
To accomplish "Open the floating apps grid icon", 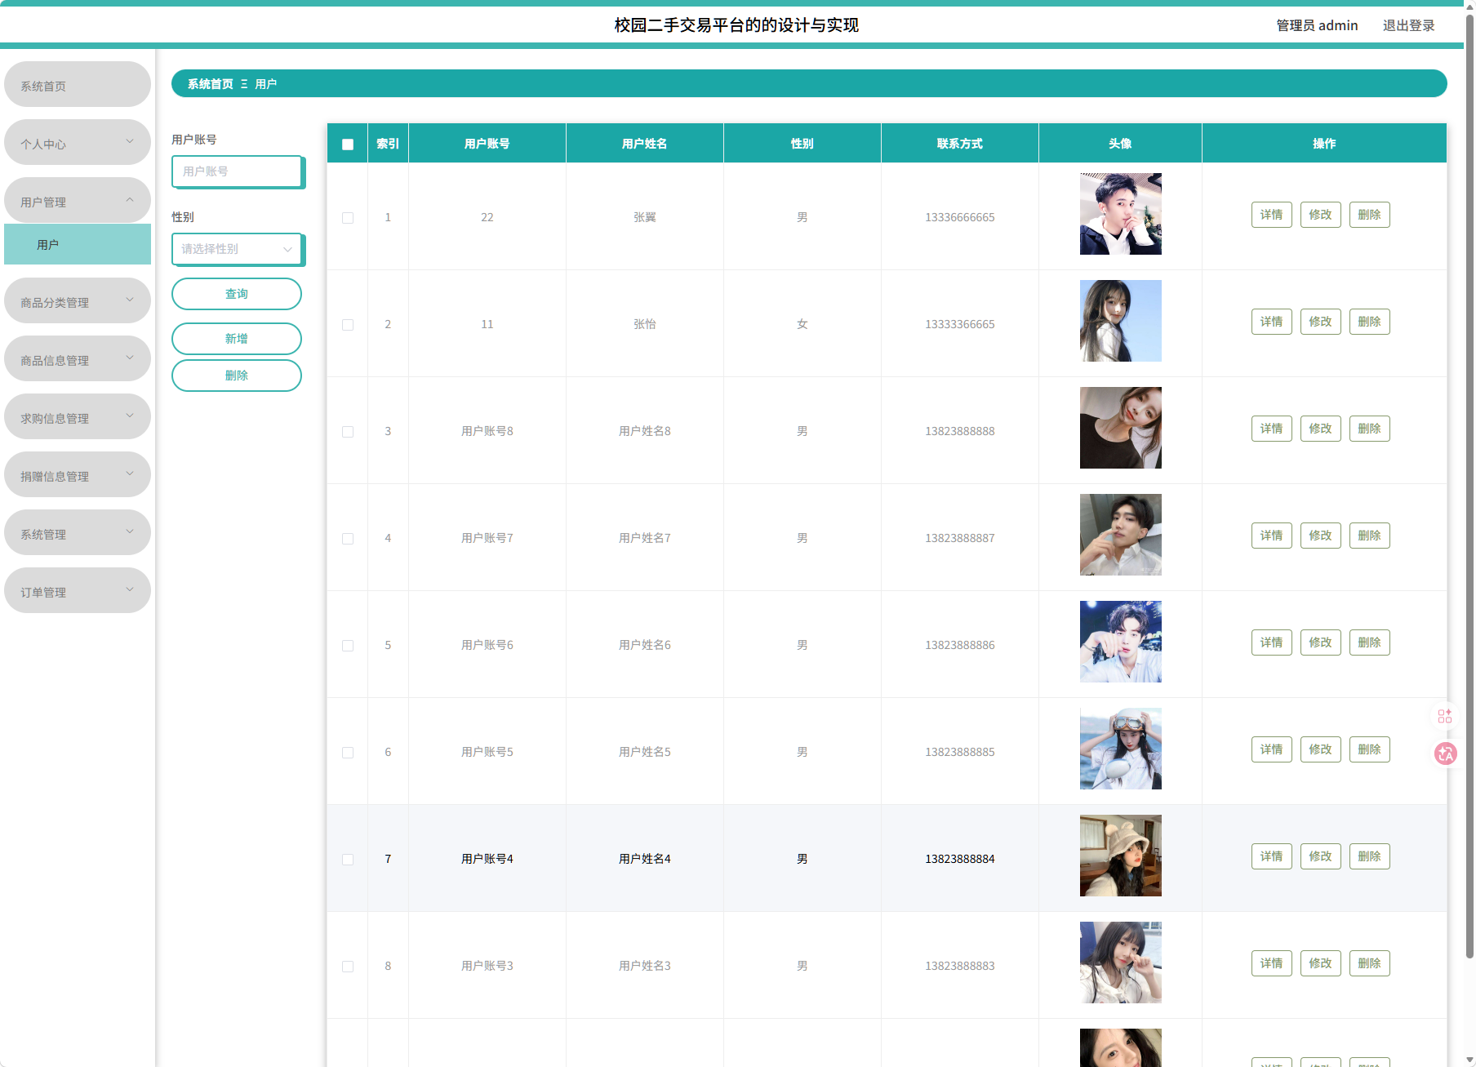I will [x=1445, y=716].
